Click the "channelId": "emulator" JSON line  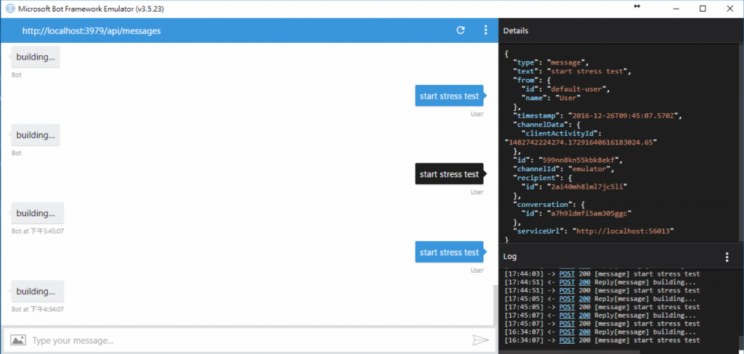point(563,169)
